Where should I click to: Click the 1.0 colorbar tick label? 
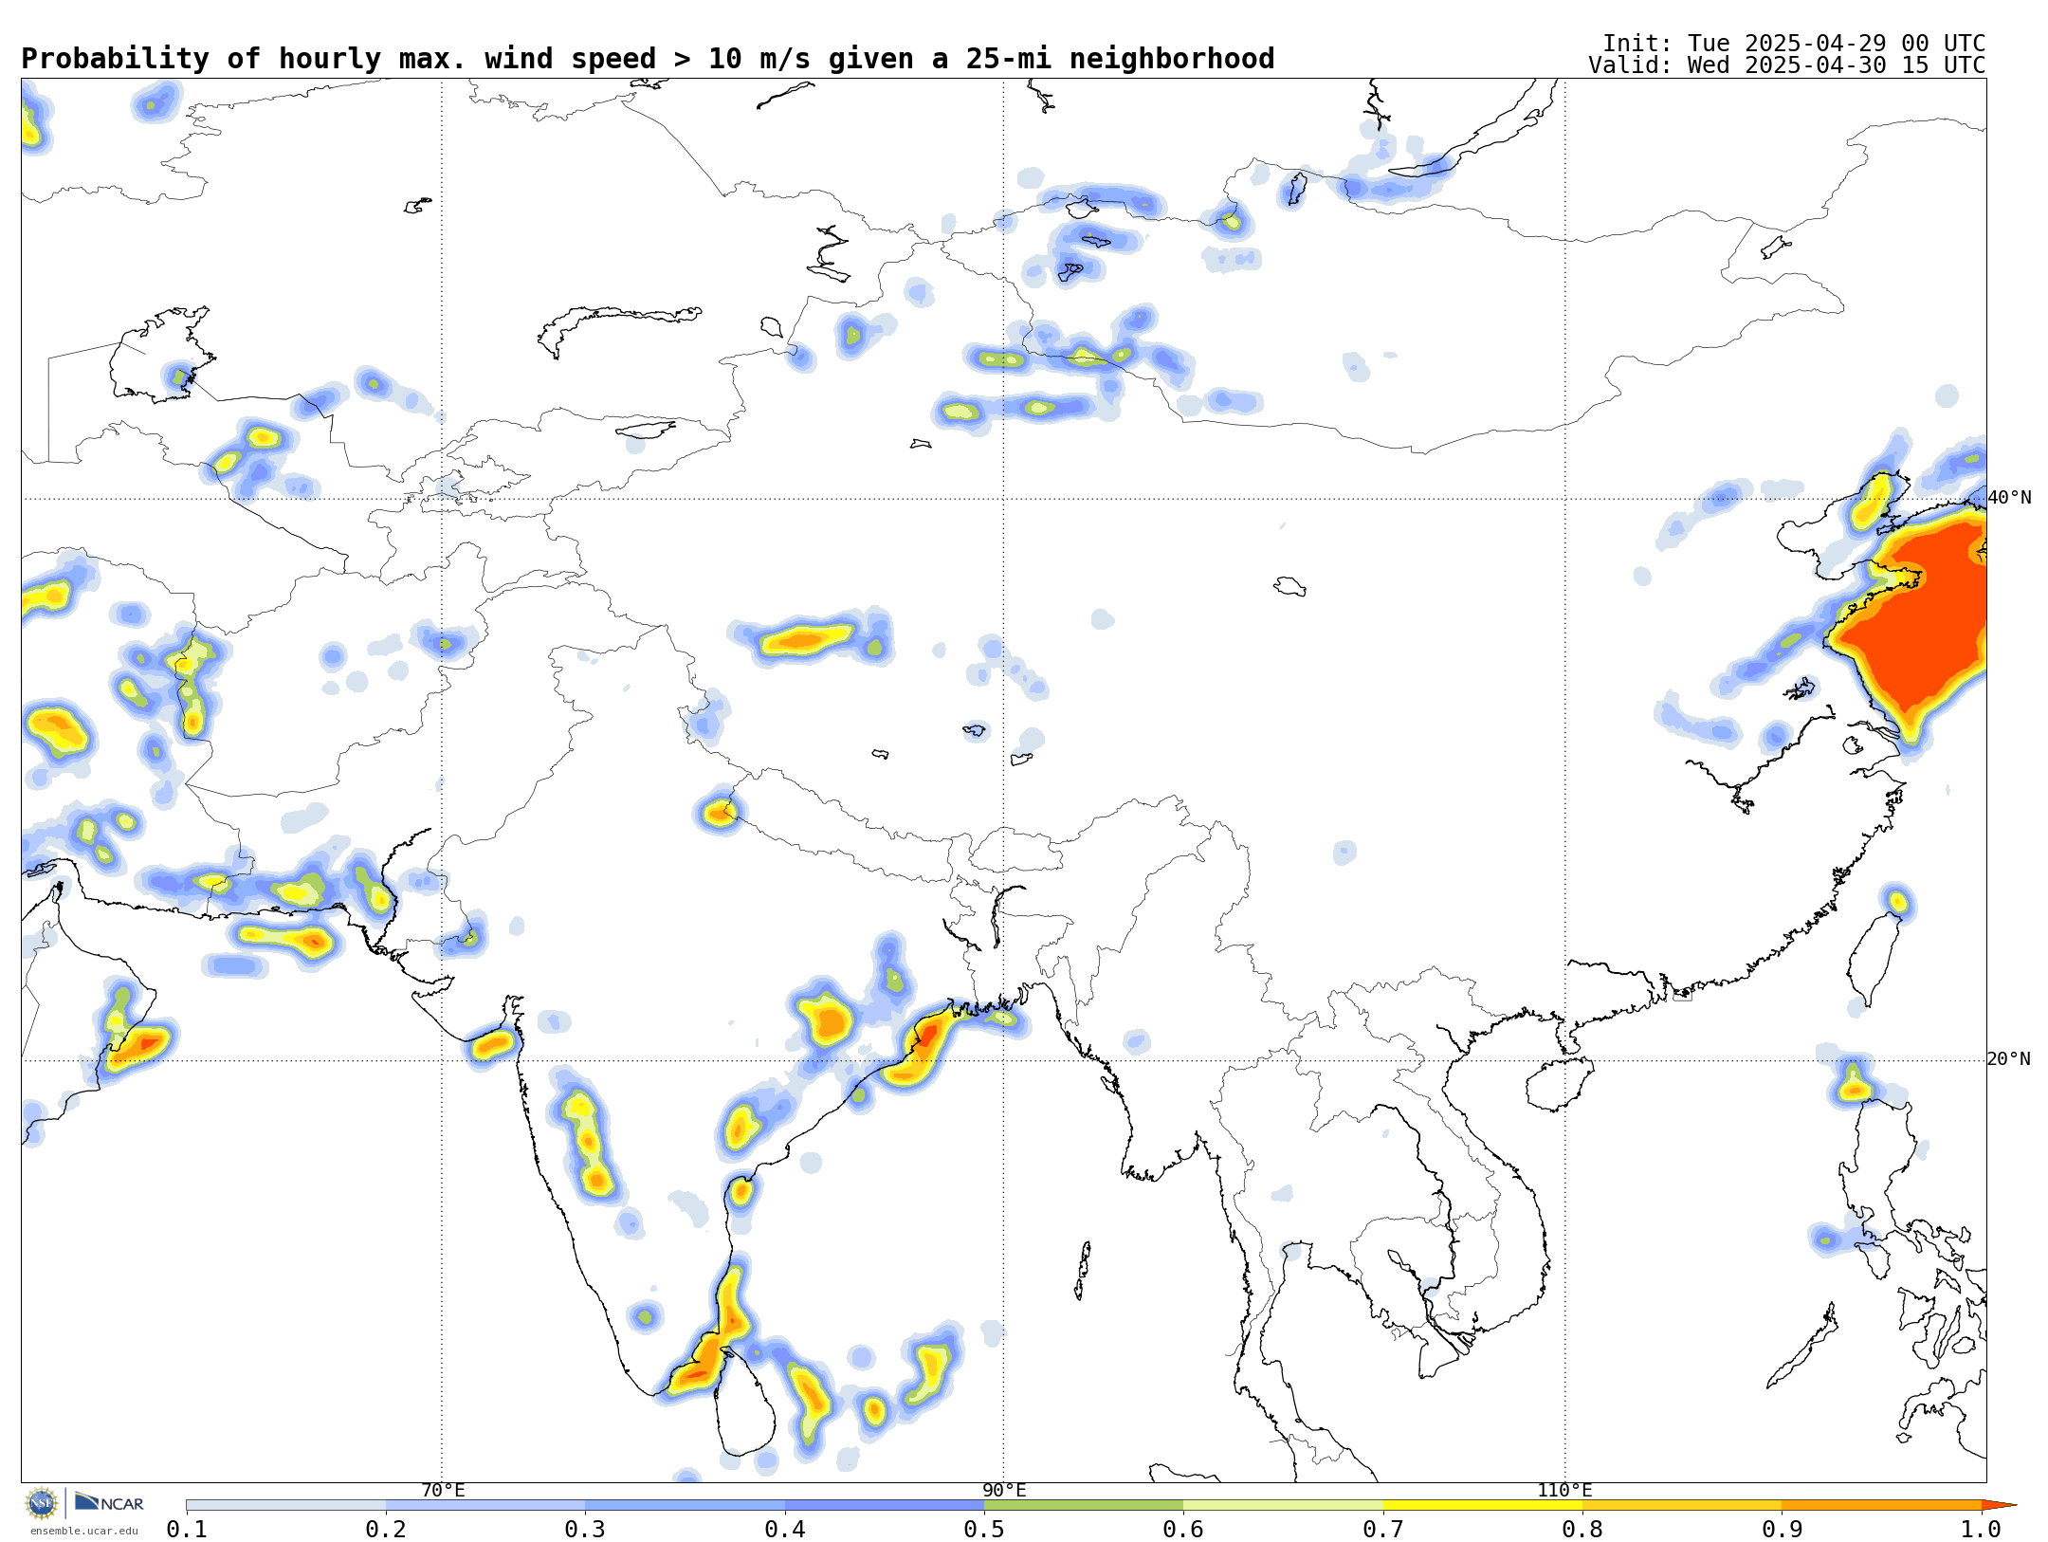1982,1529
